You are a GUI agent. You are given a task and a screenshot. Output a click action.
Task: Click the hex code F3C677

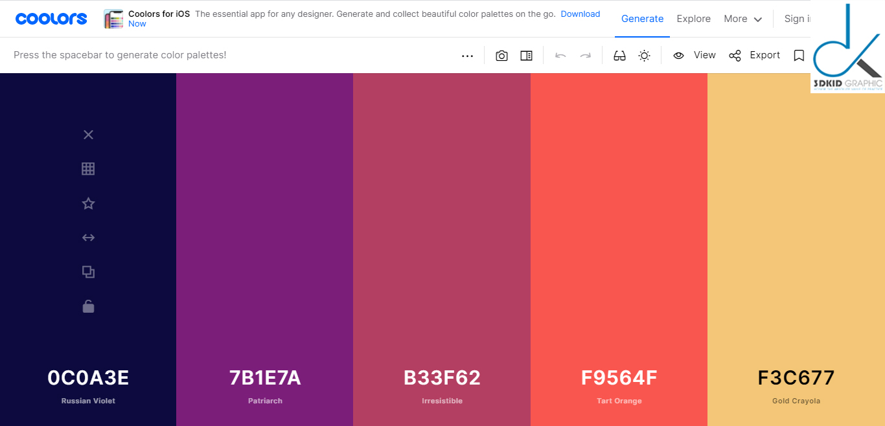796,377
